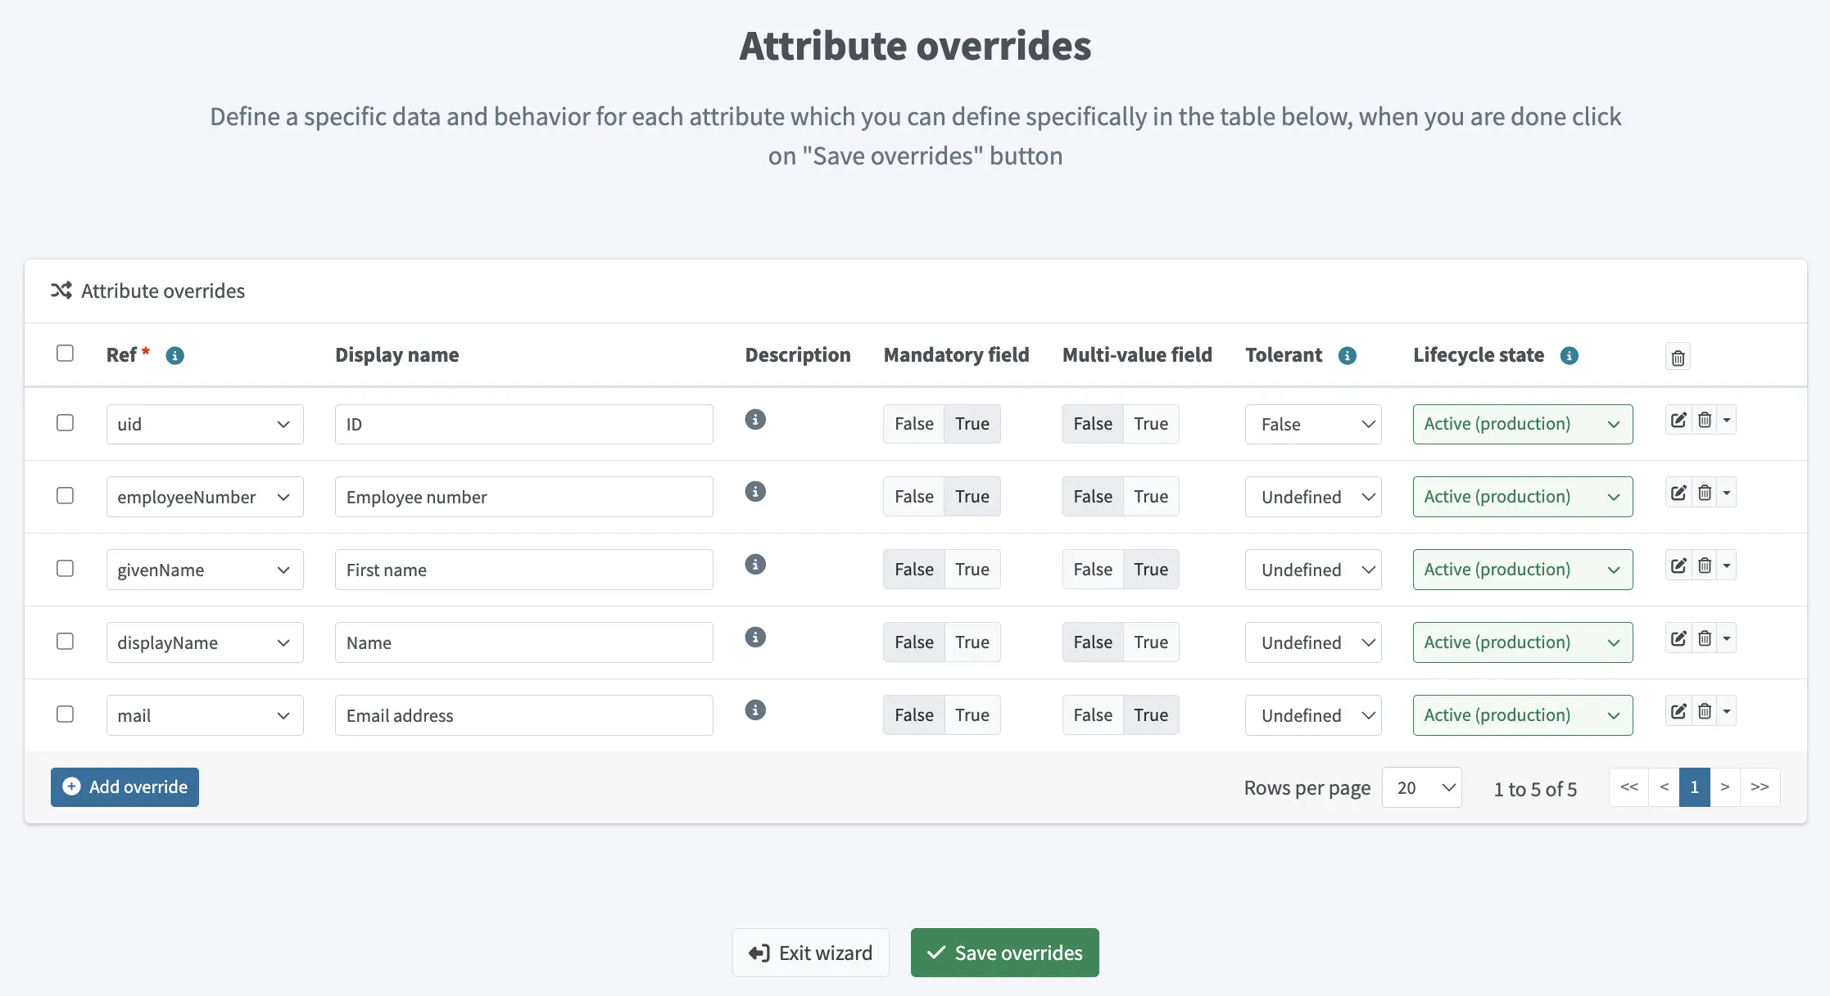
Task: Delete the givenName row using its trash icon
Action: click(x=1705, y=565)
